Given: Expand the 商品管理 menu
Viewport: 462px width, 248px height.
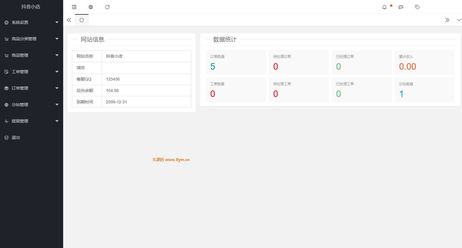Looking at the screenshot, I should (31, 55).
